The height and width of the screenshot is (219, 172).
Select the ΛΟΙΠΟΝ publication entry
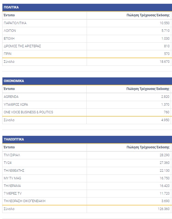tap(10, 31)
